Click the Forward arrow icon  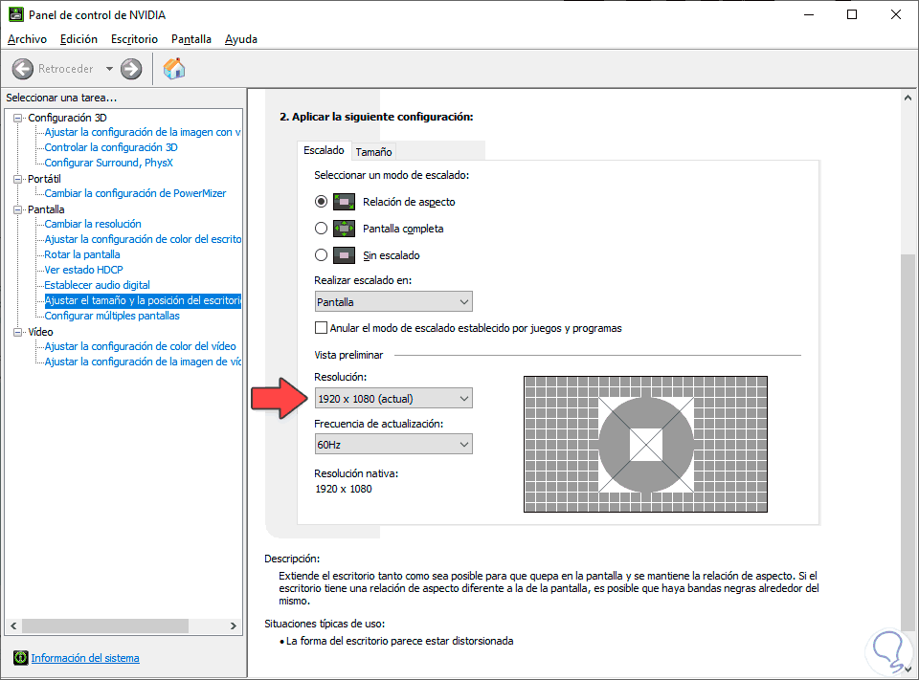[x=131, y=69]
